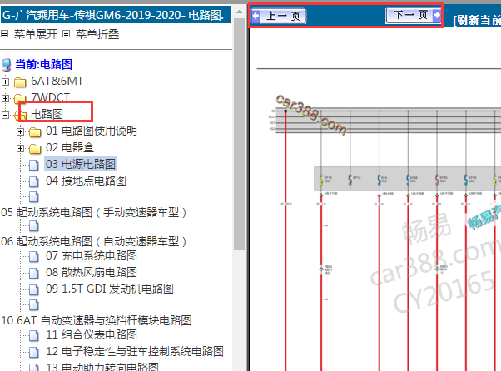Click the 上一页 previous page button

pyautogui.click(x=279, y=16)
